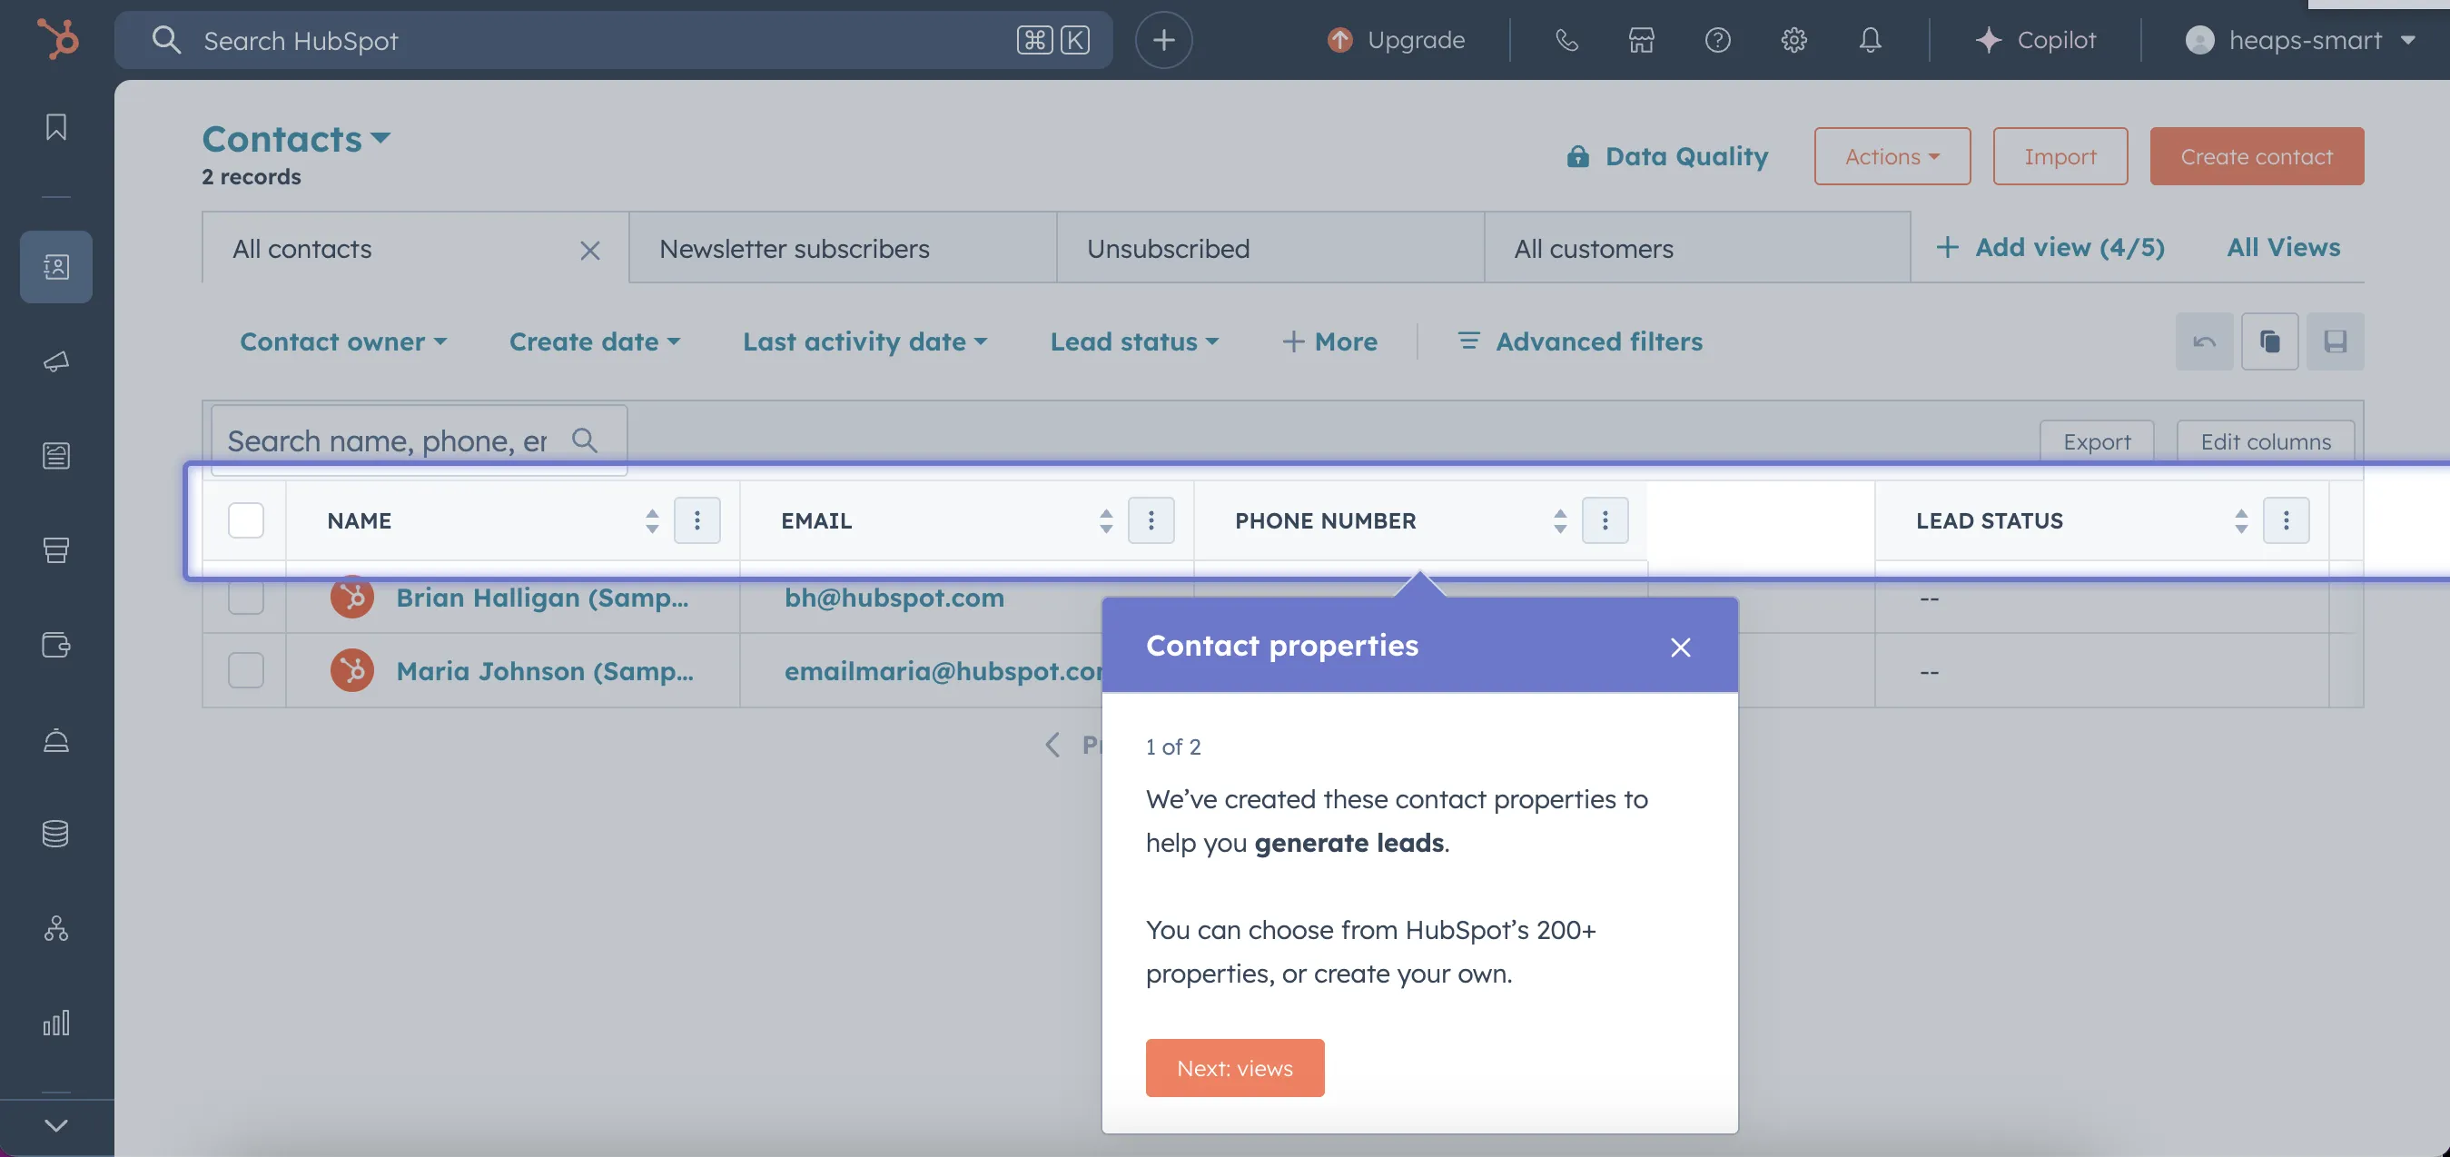
Task: Click the clone view icon
Action: tap(2269, 341)
